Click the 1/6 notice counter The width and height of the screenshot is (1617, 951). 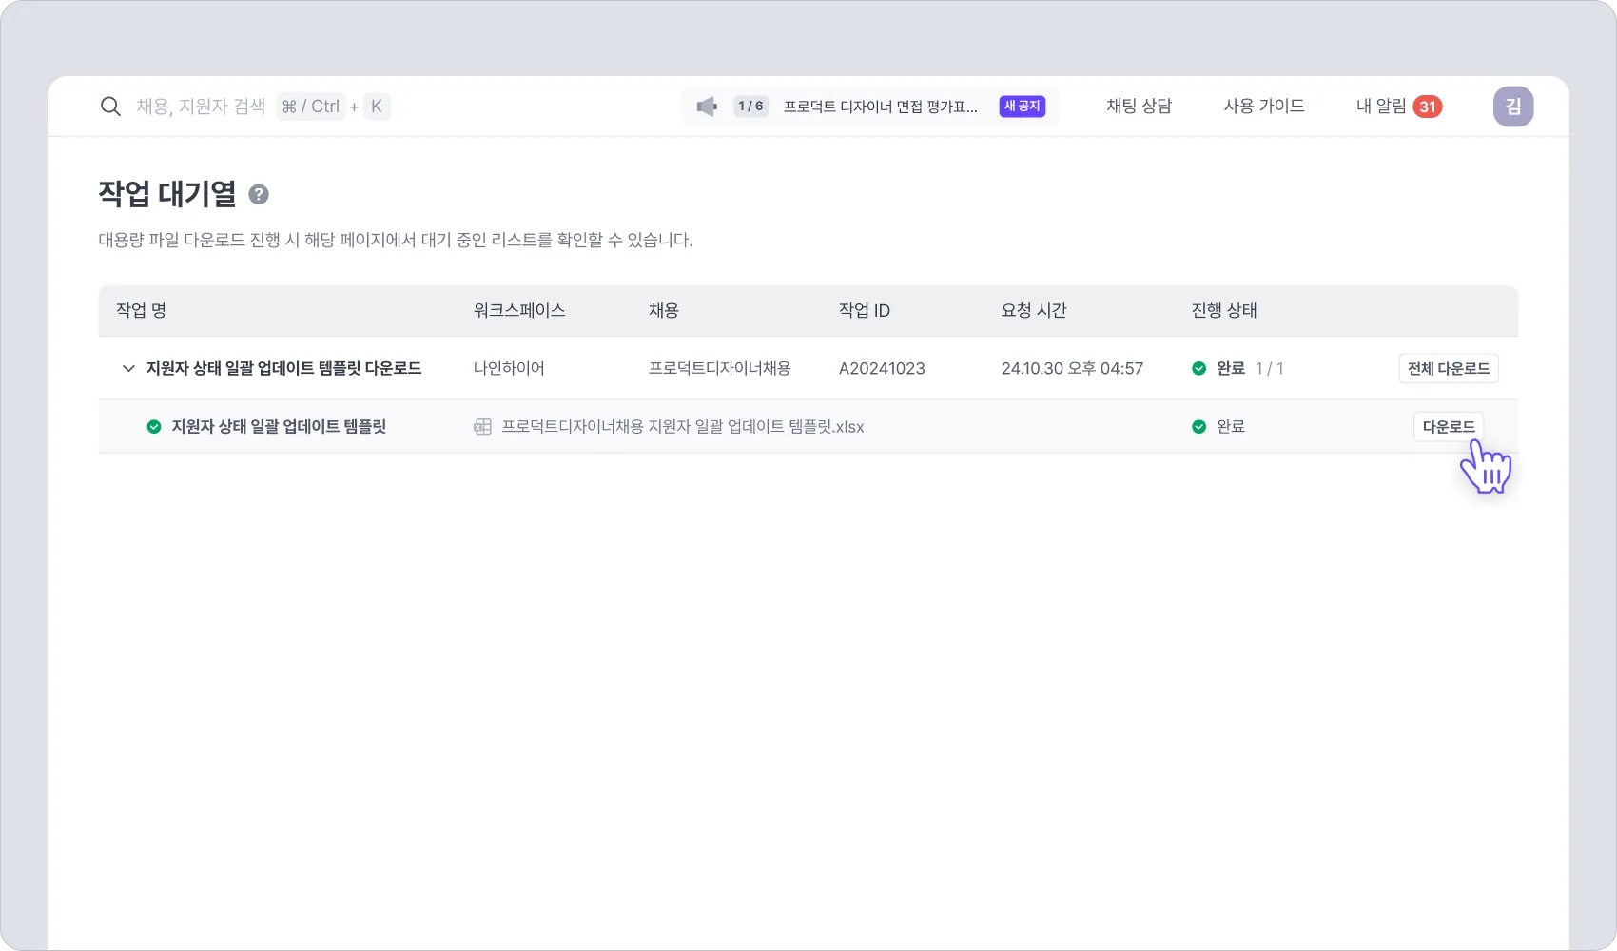click(x=750, y=107)
